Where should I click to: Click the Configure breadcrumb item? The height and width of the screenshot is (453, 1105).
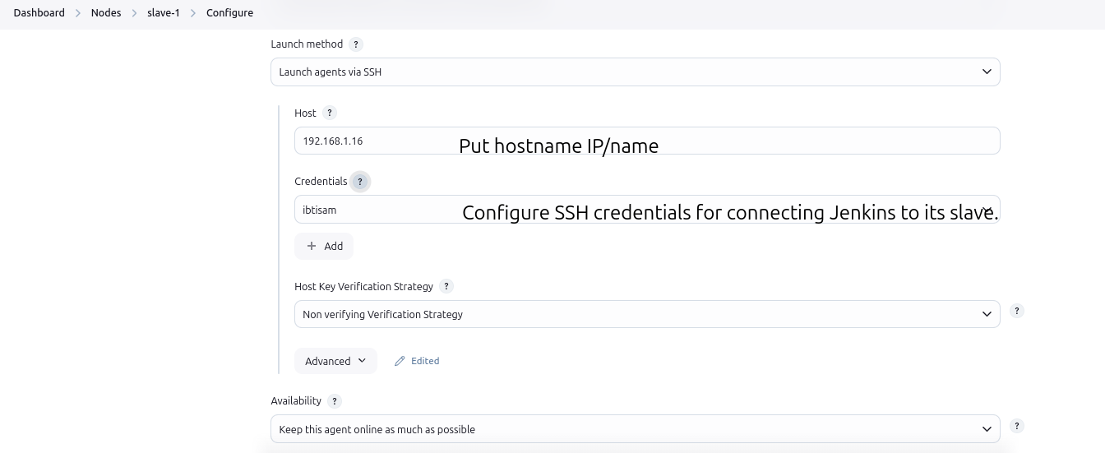pos(229,13)
